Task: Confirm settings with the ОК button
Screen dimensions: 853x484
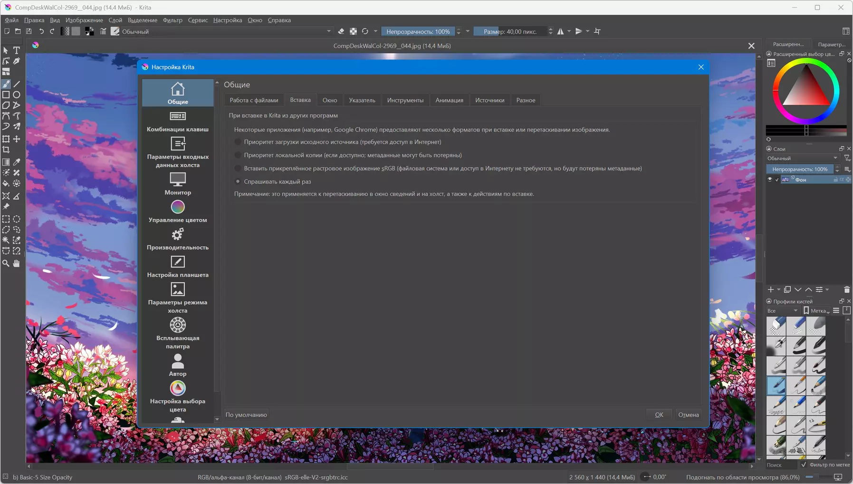Action: click(659, 415)
